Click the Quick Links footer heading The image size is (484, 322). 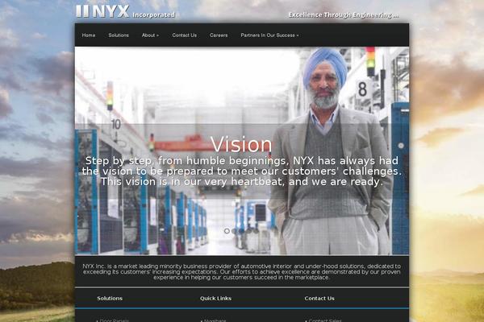tap(215, 299)
